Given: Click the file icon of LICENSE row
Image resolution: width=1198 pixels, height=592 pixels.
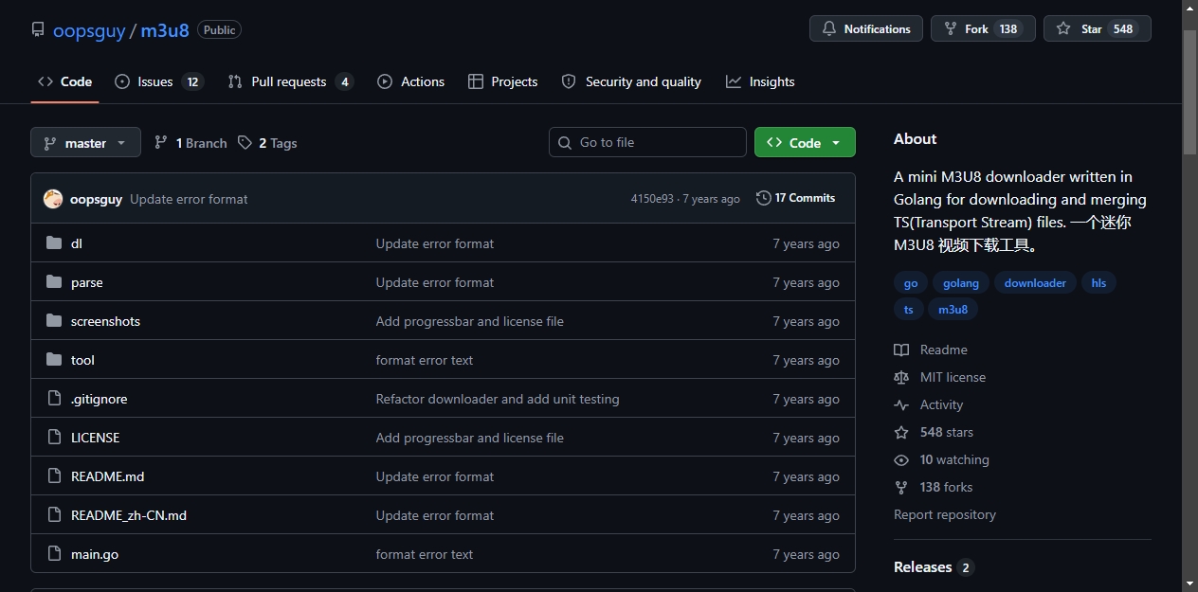Looking at the screenshot, I should [54, 438].
